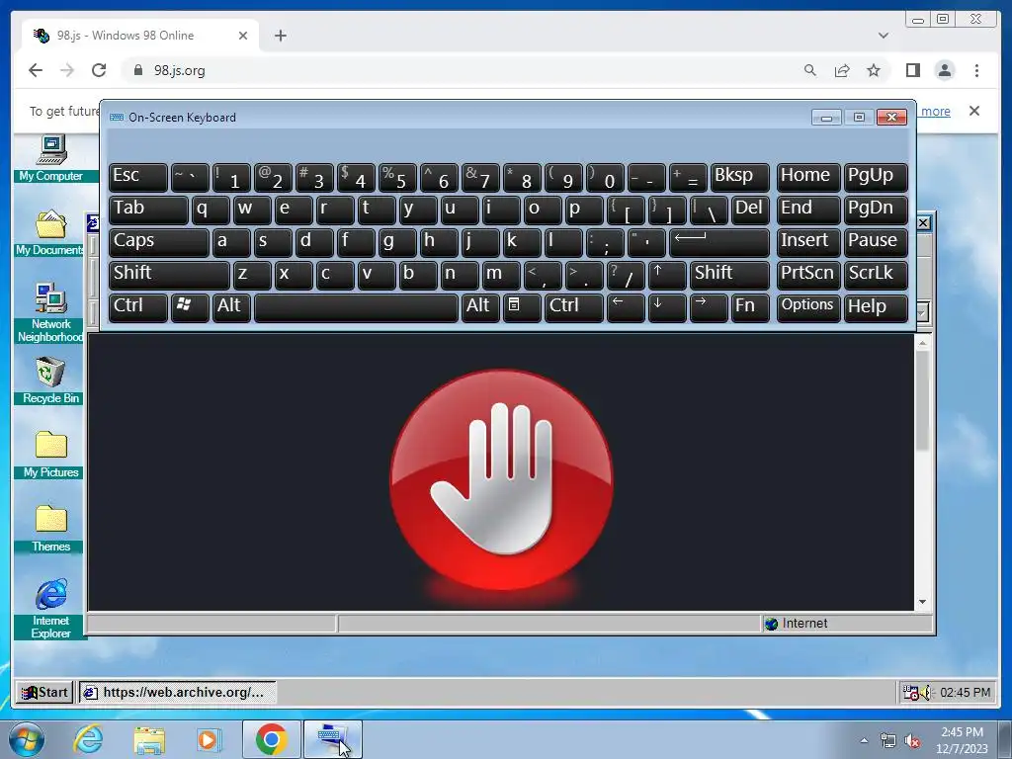The width and height of the screenshot is (1012, 759).
Task: Click the up arrow key
Action: [x=667, y=275]
